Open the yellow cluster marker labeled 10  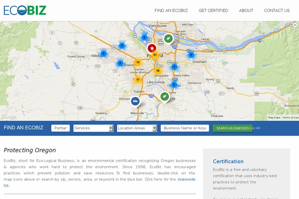pyautogui.click(x=157, y=71)
